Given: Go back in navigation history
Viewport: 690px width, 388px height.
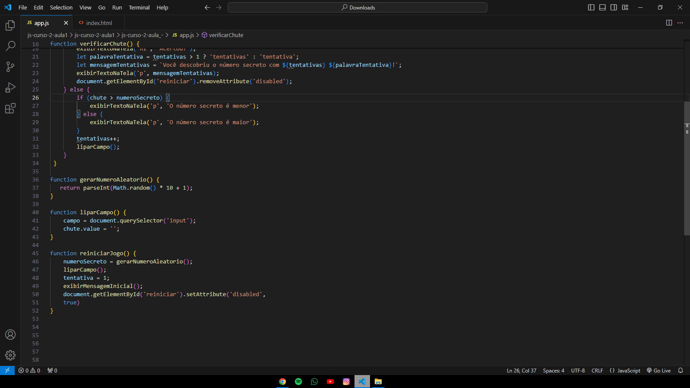Looking at the screenshot, I should pos(207,7).
